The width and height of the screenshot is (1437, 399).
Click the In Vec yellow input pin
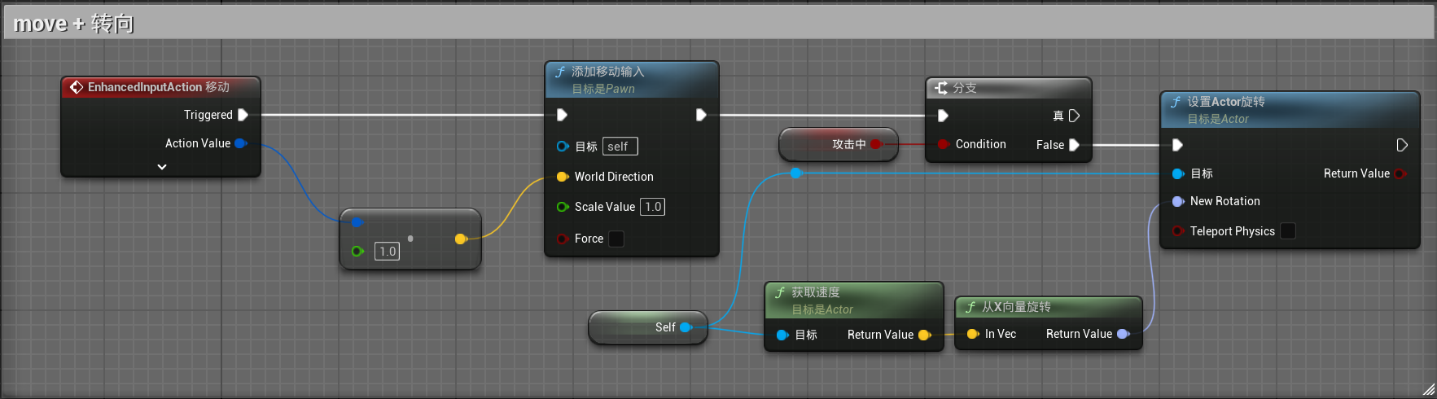tap(972, 334)
